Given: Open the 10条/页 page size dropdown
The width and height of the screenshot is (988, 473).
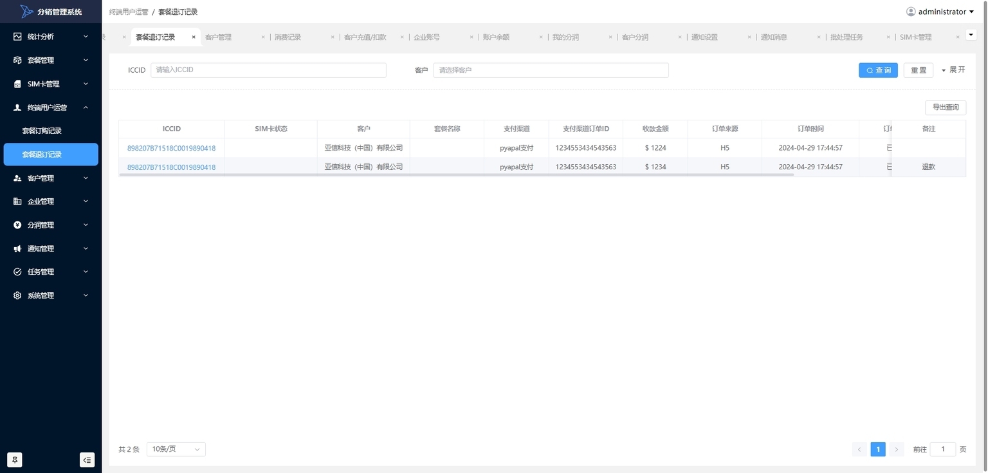Looking at the screenshot, I should click(176, 449).
